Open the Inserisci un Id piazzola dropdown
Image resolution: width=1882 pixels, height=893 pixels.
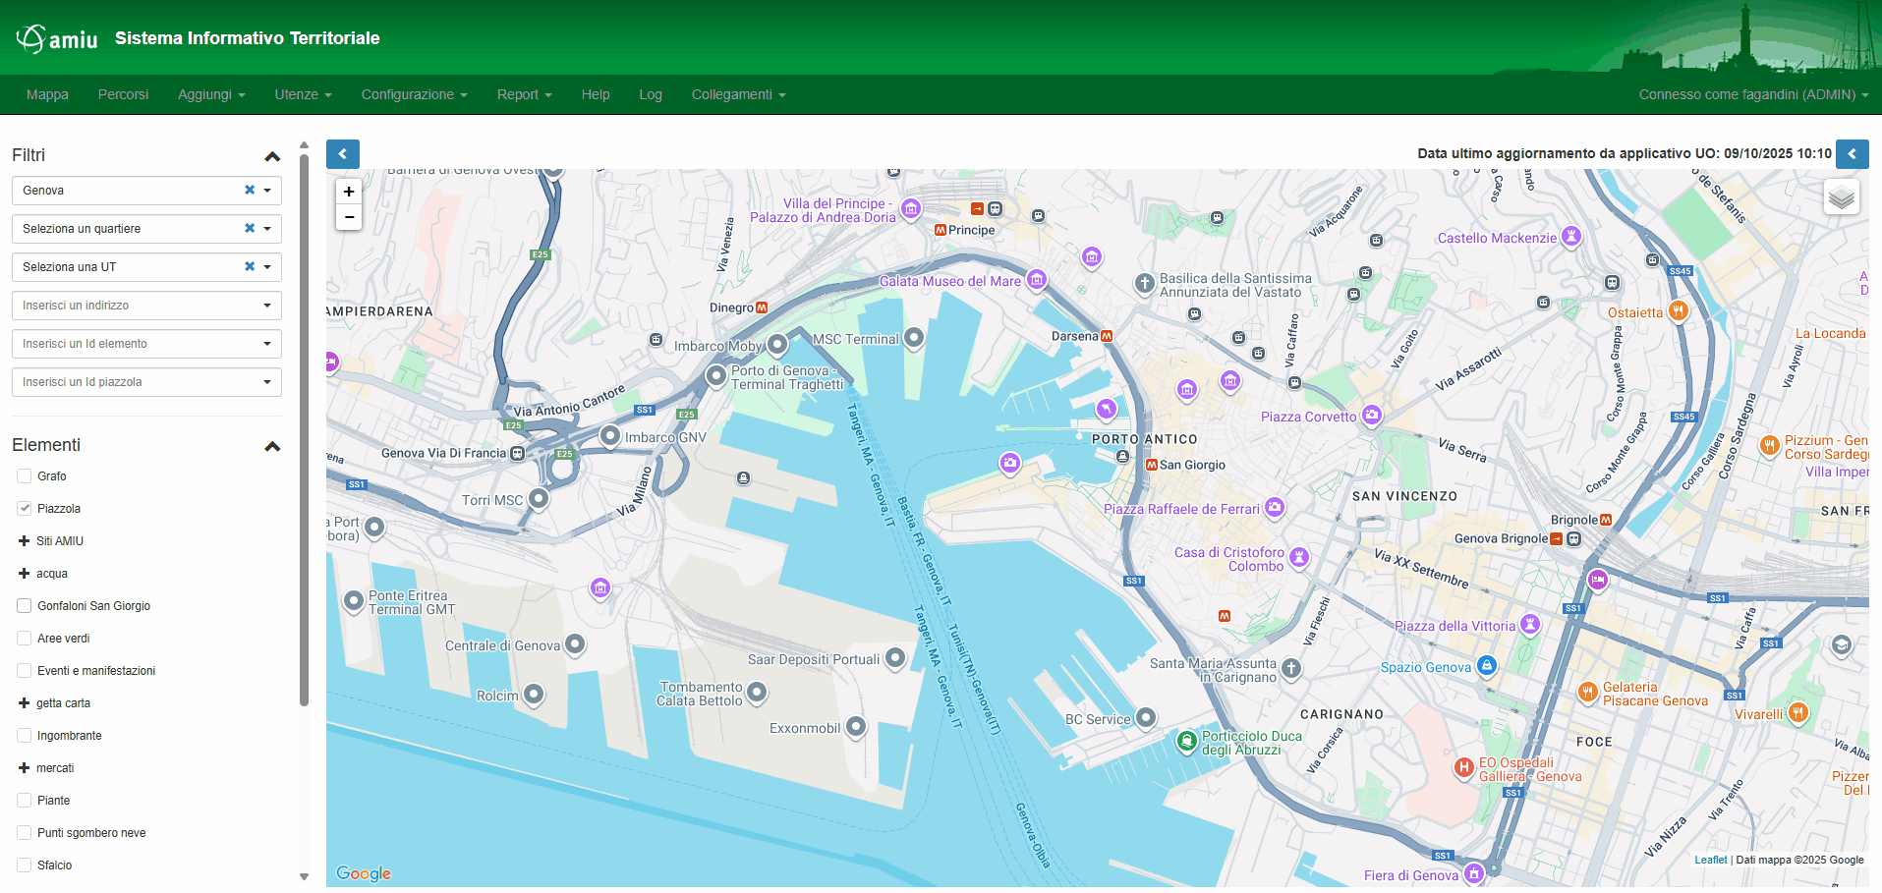(146, 382)
